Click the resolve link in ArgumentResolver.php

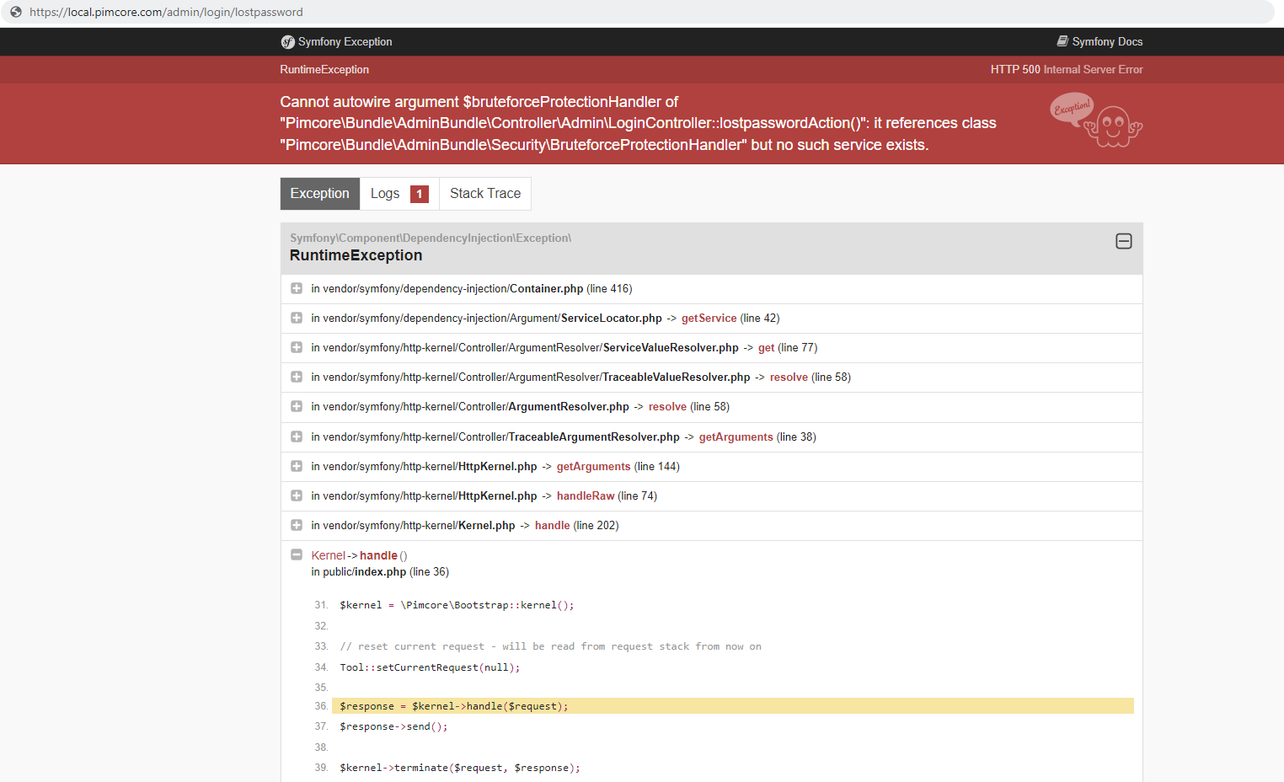pos(667,406)
